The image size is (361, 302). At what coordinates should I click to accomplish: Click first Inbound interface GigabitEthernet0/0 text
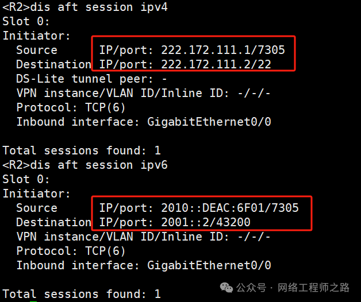point(144,122)
